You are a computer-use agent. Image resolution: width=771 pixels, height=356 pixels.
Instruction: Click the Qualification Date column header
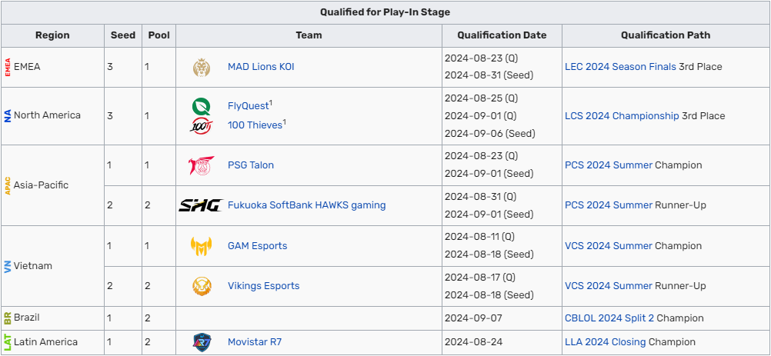502,35
